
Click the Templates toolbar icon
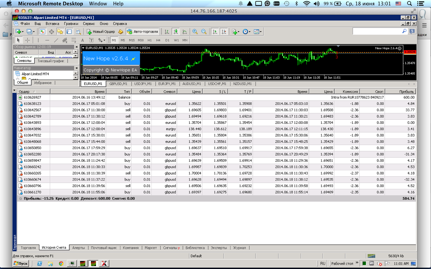point(257,32)
